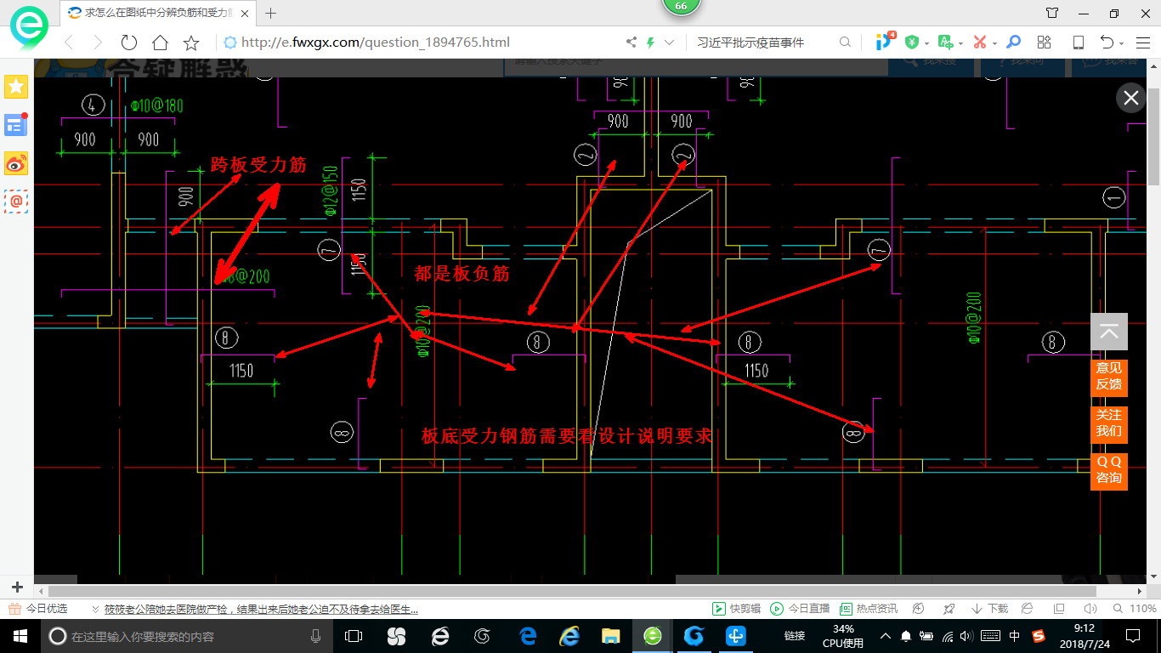Viewport: 1161px width, 653px height.
Task: Expand the undo history dropdown arrow
Action: pyautogui.click(x=1122, y=43)
